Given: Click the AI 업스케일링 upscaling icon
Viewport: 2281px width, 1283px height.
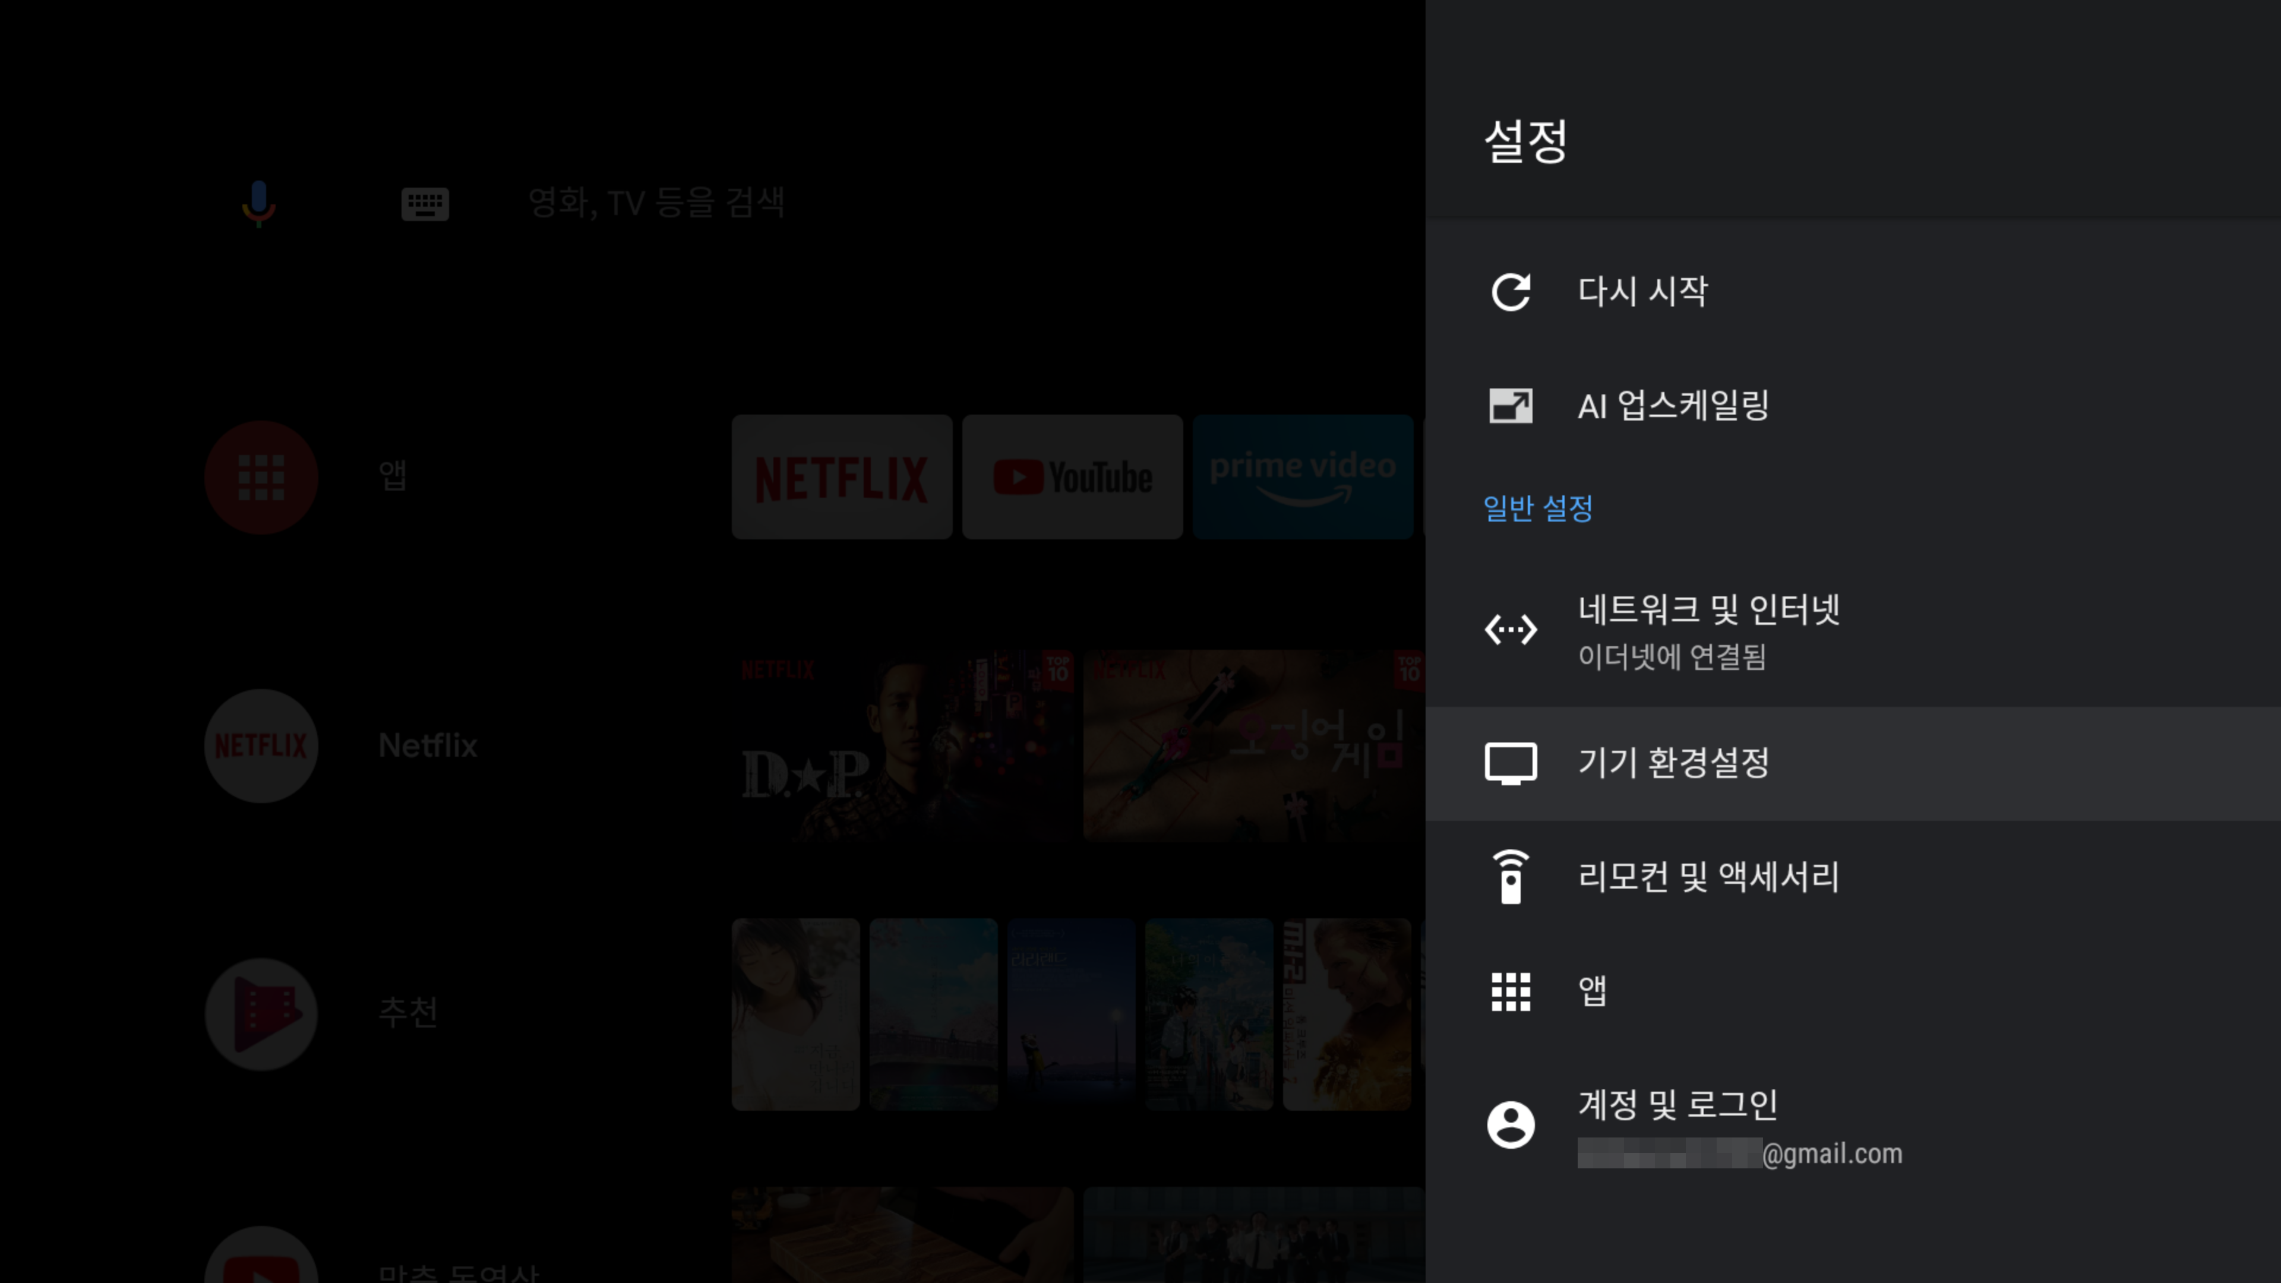Looking at the screenshot, I should point(1510,406).
